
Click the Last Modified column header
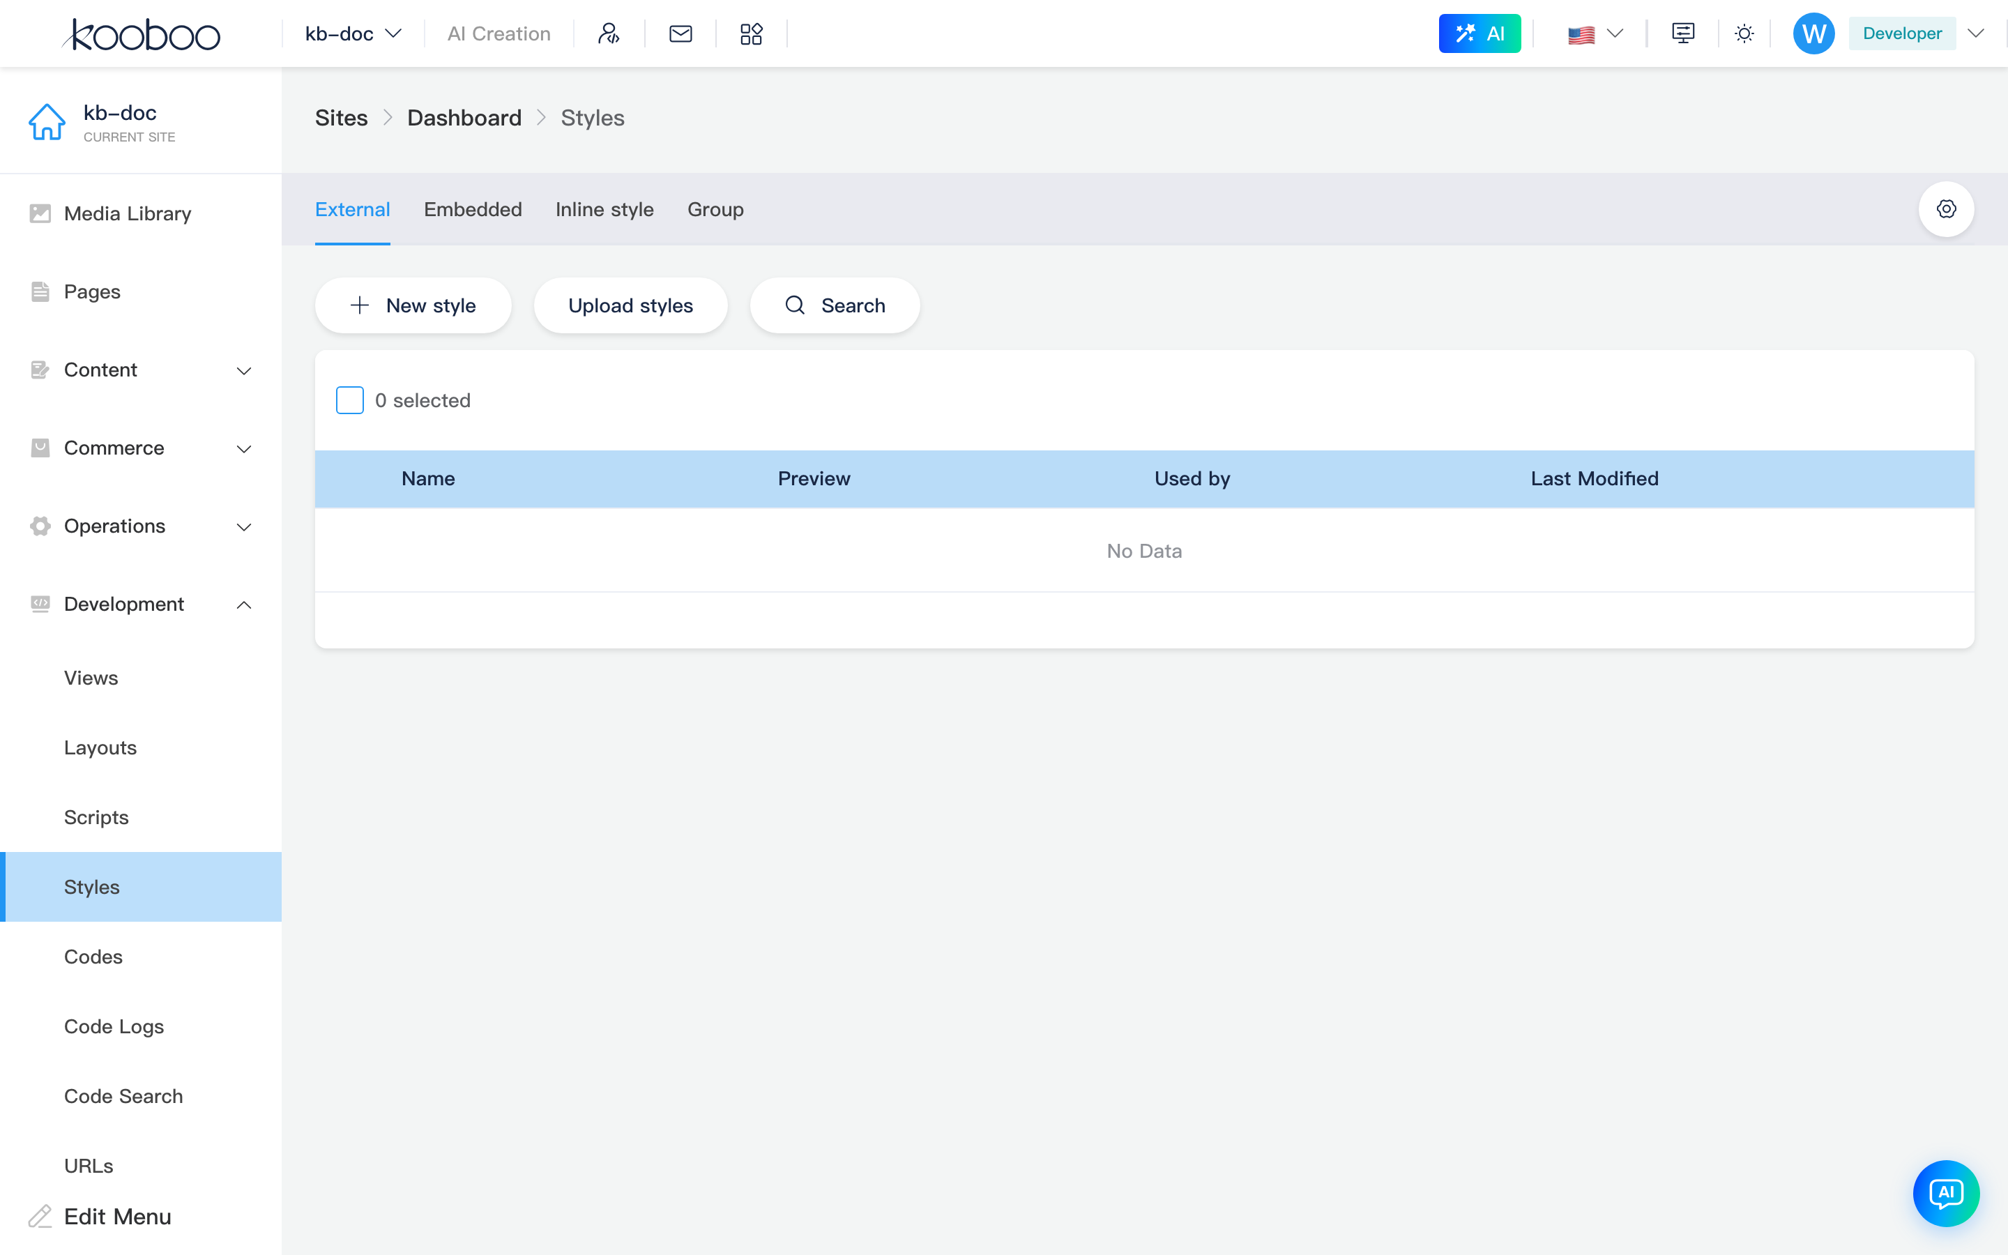click(1595, 479)
